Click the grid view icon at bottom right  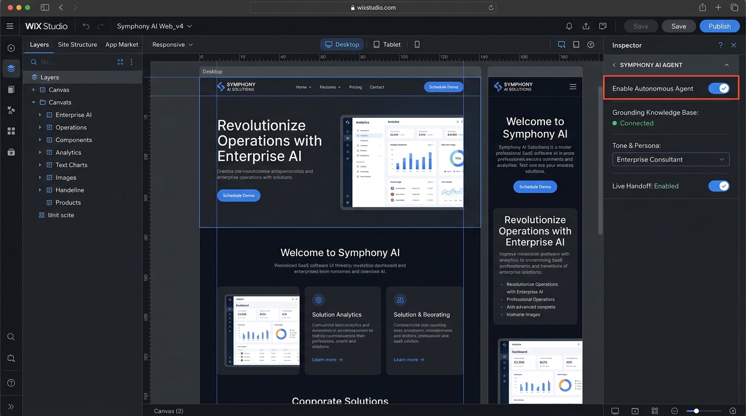tap(655, 411)
